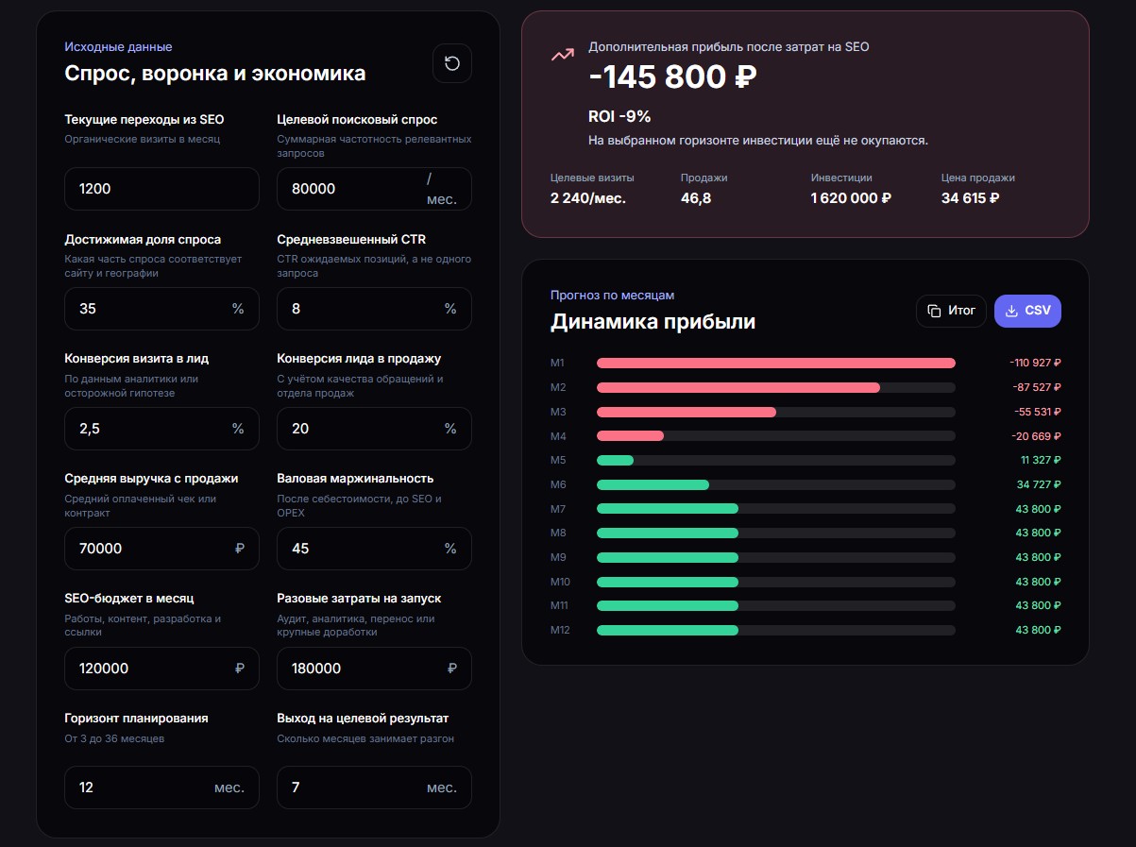Image resolution: width=1136 pixels, height=847 pixels.
Task: Click the ROI -9% text
Action: pyautogui.click(x=619, y=116)
